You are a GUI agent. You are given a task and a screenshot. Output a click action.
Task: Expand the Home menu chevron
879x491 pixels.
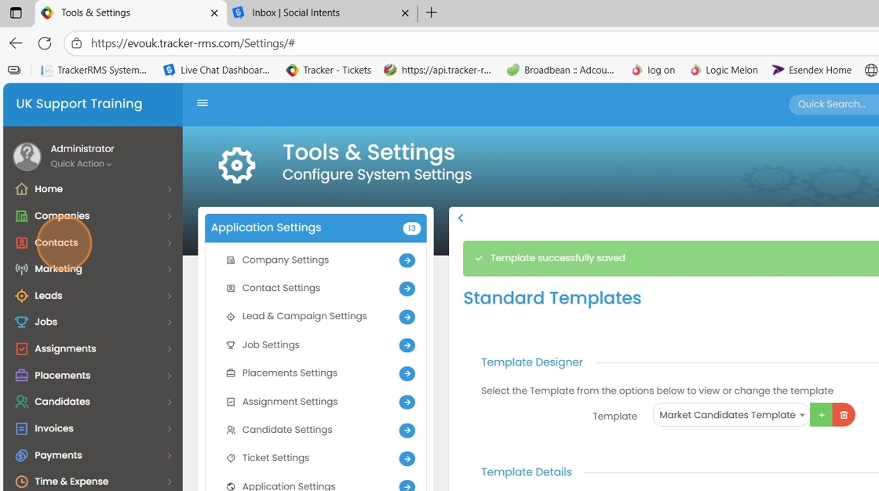point(170,190)
